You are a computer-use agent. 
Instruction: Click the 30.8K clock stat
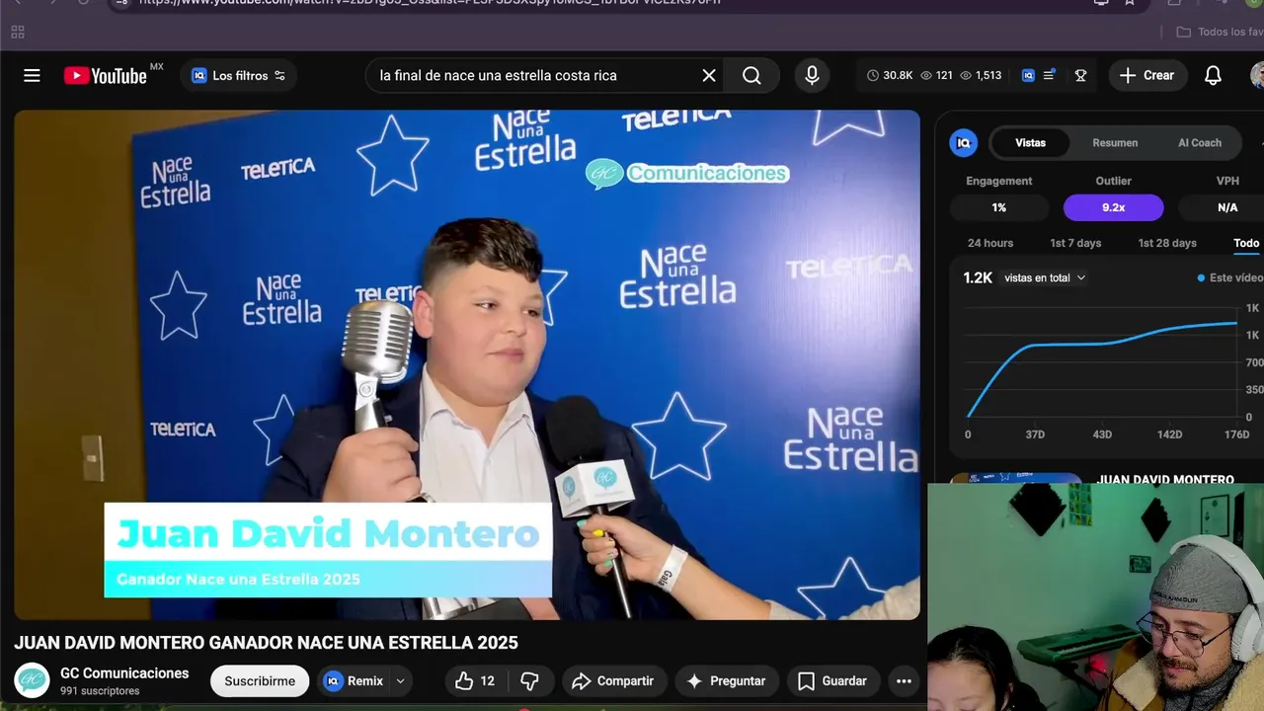pos(890,75)
